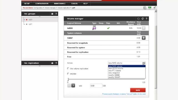The image size is (178, 100).
Task: Select vg01 volume group
Action: (x=30, y=24)
